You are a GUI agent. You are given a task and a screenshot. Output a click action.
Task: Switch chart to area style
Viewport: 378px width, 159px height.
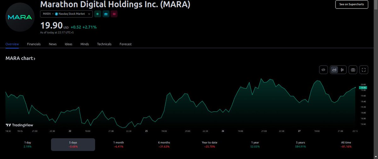pyautogui.click(x=334, y=70)
